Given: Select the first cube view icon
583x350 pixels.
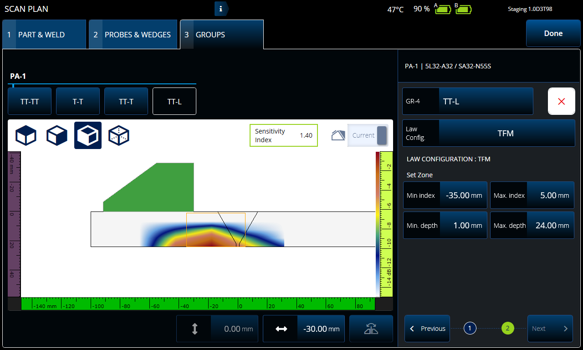Looking at the screenshot, I should [26, 135].
